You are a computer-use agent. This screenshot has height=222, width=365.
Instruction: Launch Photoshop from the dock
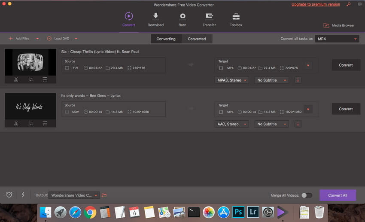pos(238,212)
